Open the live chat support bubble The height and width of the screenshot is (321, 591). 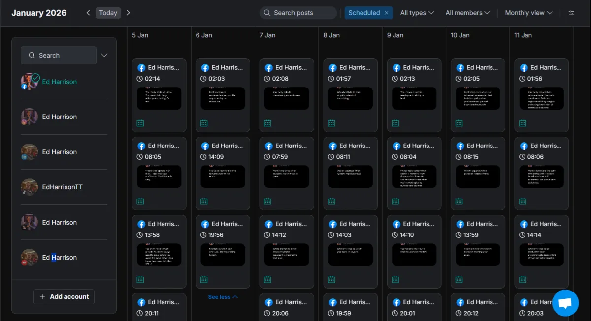click(x=565, y=303)
